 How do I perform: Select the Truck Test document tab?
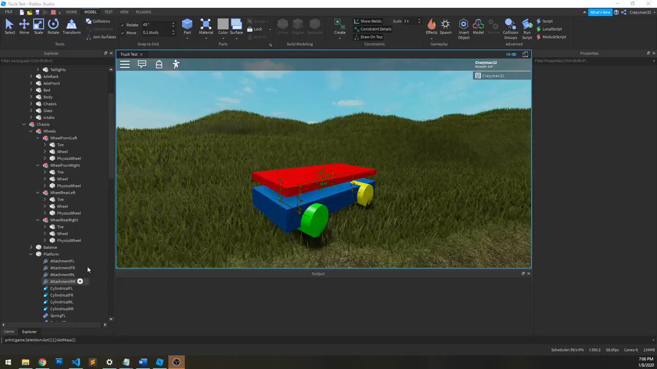point(129,55)
